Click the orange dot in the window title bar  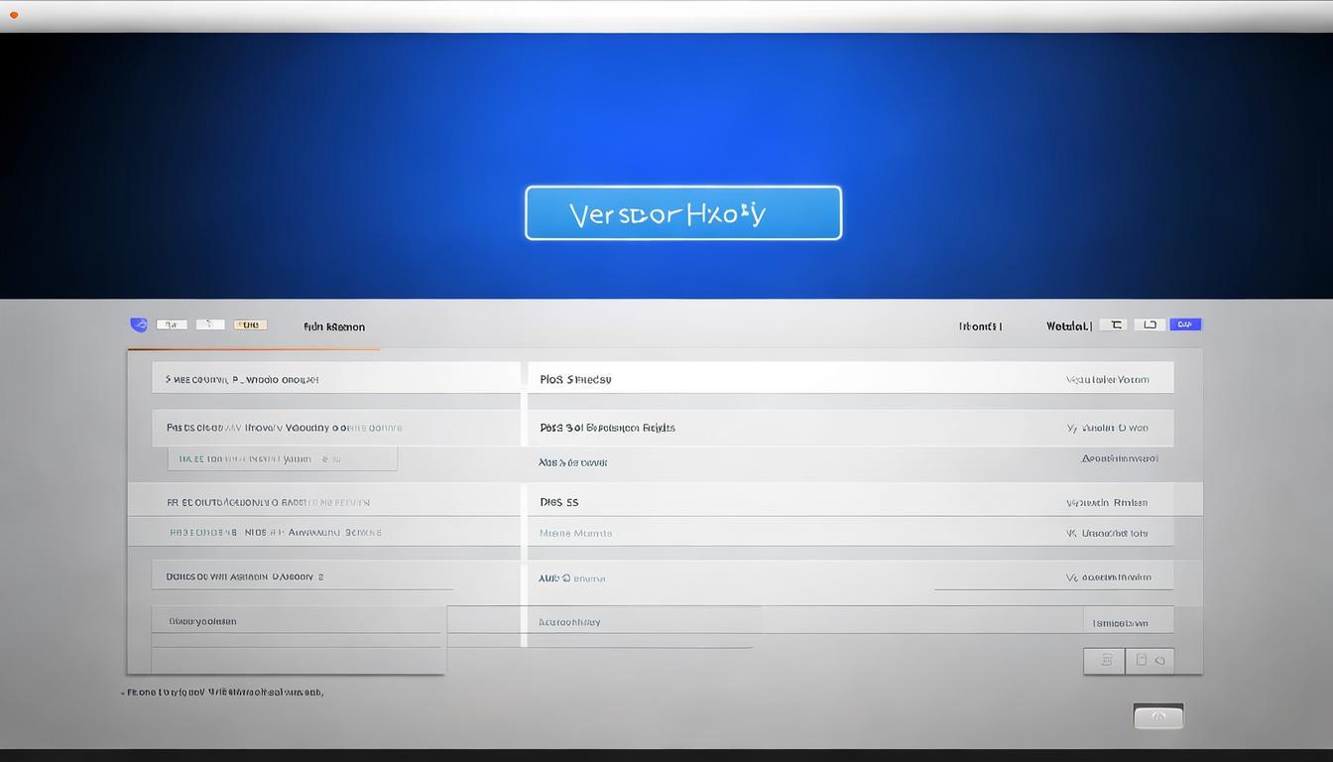[x=14, y=15]
